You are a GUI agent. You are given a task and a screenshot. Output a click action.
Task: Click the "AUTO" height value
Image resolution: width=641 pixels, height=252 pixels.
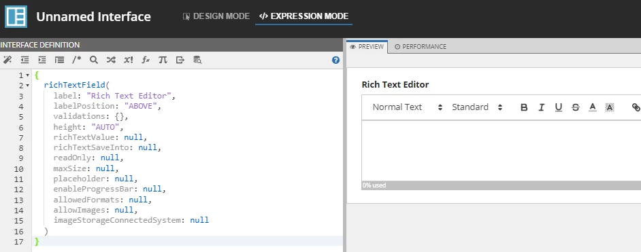(105, 127)
